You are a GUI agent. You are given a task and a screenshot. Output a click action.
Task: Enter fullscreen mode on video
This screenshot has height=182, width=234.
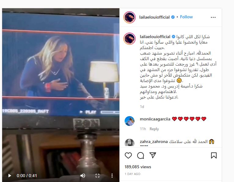97,176
